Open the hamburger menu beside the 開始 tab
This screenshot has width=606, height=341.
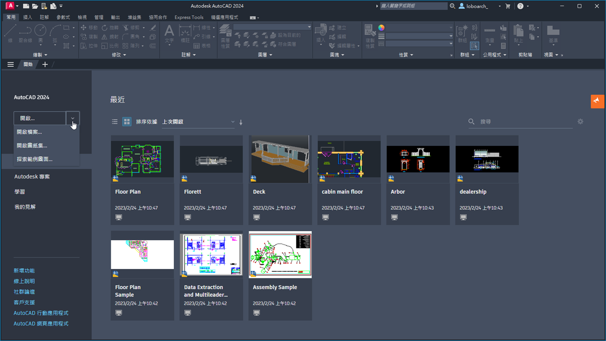pos(10,64)
